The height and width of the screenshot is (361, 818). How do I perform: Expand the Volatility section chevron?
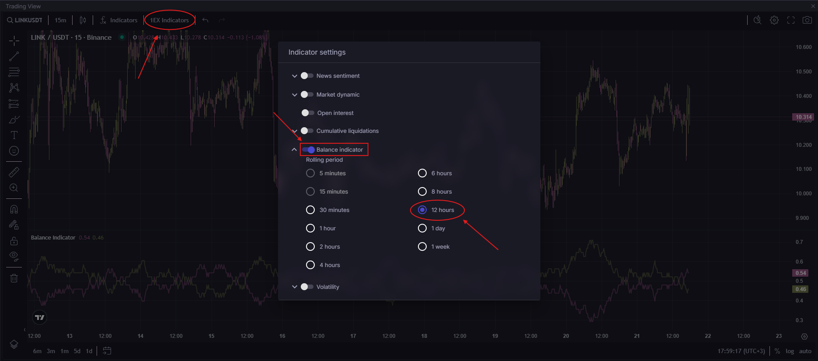pyautogui.click(x=294, y=287)
